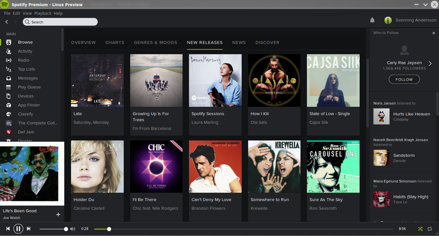Open the Playback menu
This screenshot has height=236, width=439.
point(43,13)
